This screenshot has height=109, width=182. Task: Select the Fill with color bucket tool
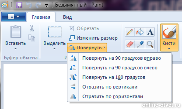tap(140, 32)
